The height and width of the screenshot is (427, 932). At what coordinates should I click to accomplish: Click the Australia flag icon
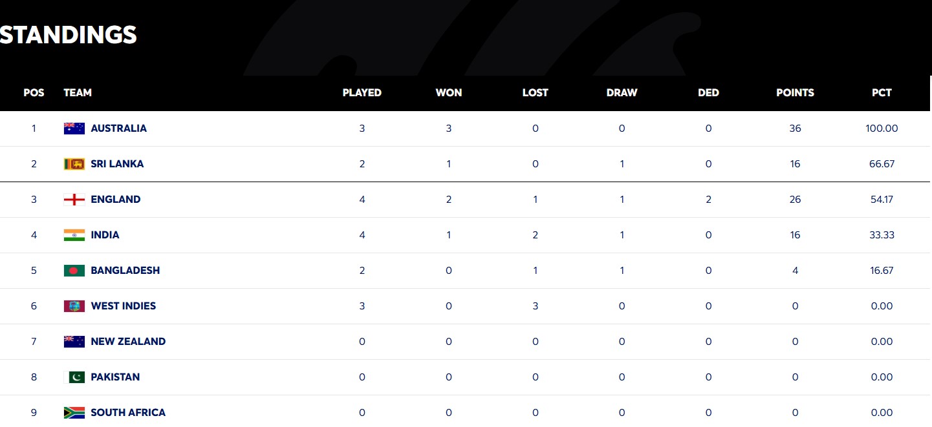[74, 129]
